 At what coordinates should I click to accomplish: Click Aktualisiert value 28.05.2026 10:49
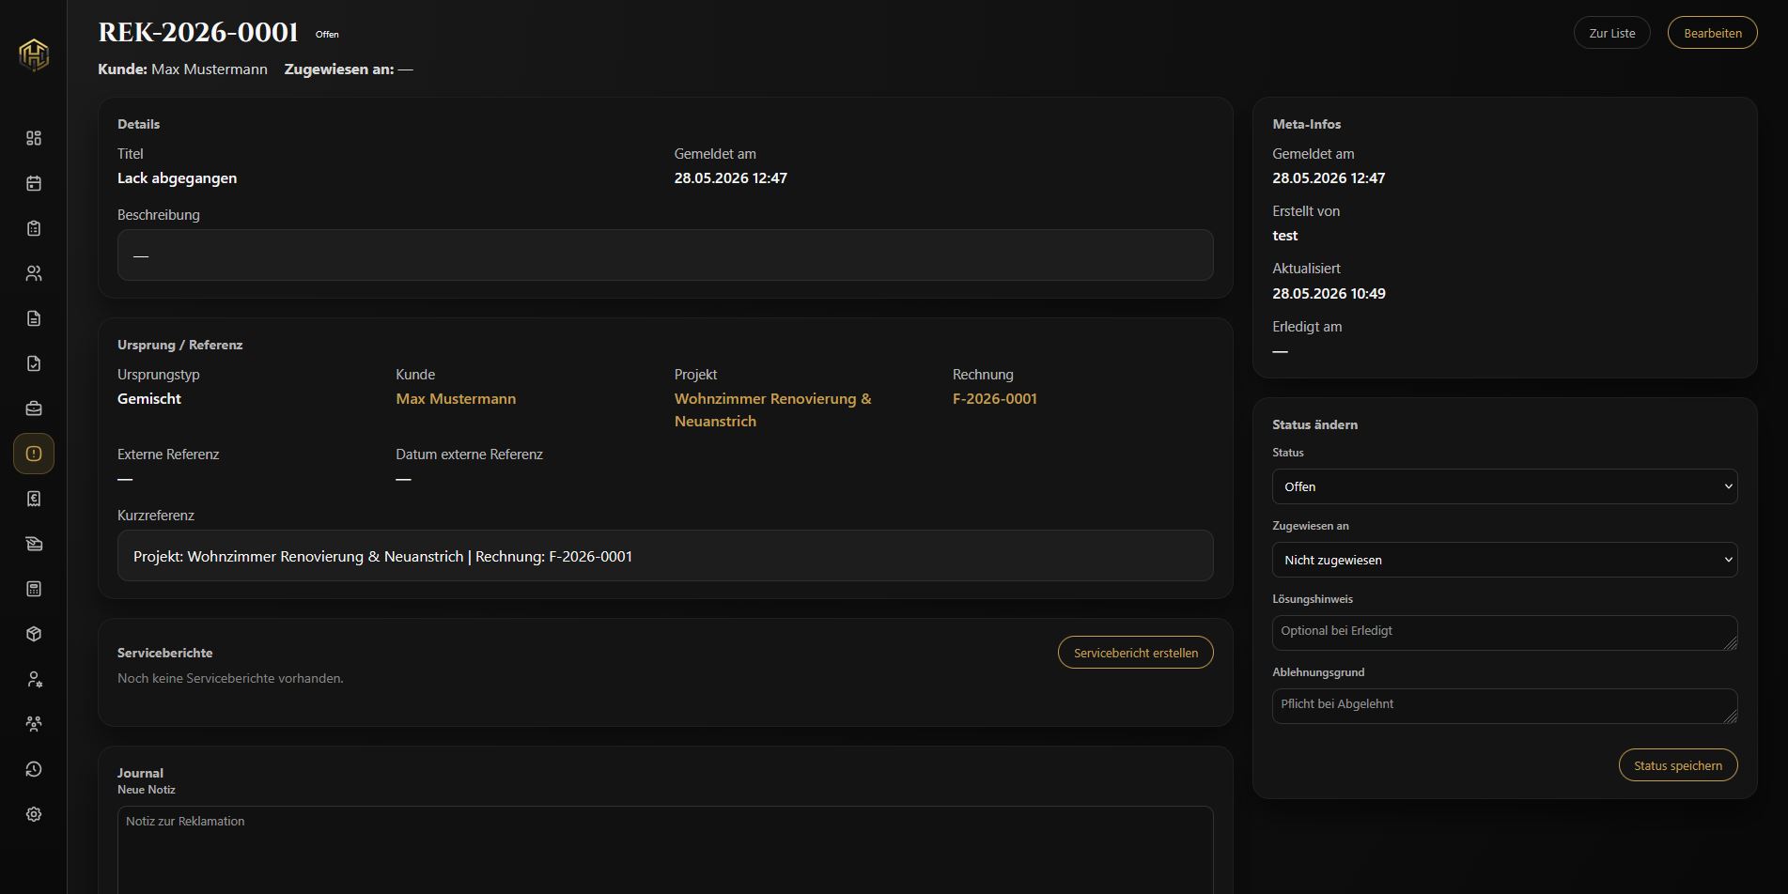(1329, 294)
